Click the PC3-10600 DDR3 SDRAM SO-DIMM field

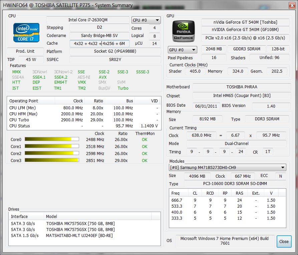(x=235, y=184)
